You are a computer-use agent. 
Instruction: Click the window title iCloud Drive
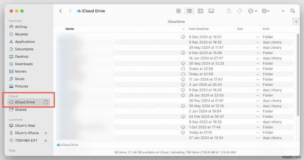coord(93,11)
